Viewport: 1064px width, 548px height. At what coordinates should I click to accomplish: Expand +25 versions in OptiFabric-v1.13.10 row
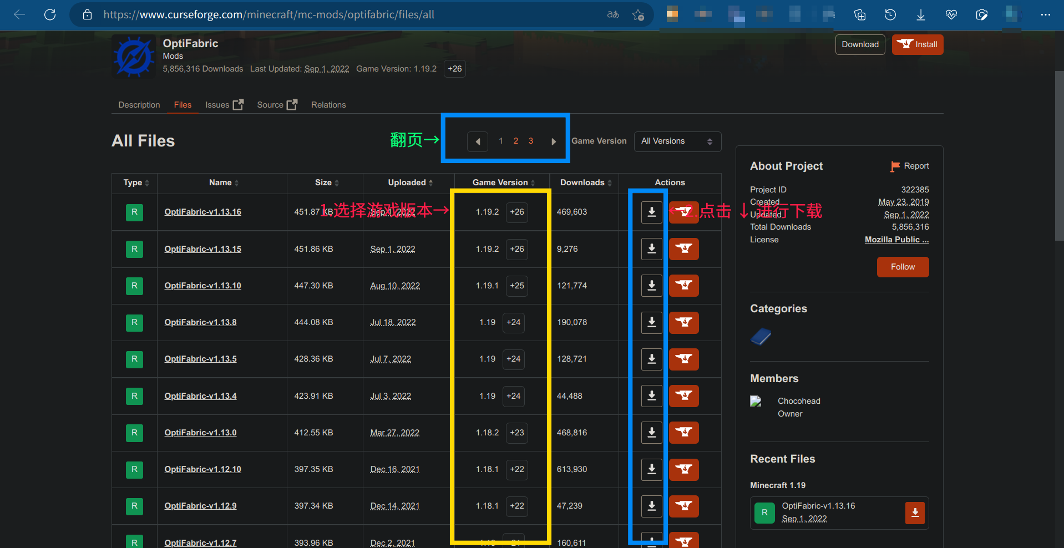pyautogui.click(x=516, y=286)
